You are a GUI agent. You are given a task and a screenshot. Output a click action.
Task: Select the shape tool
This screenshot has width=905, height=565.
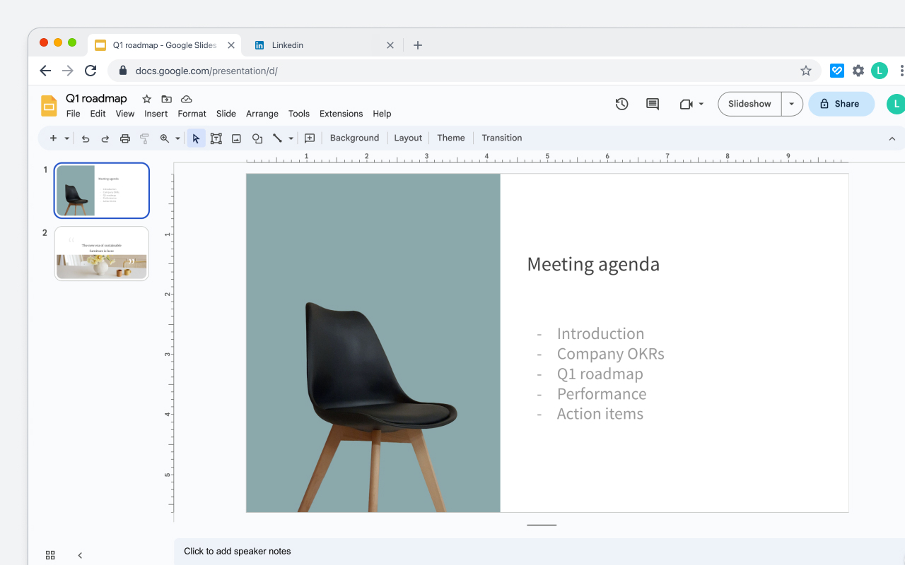point(257,138)
